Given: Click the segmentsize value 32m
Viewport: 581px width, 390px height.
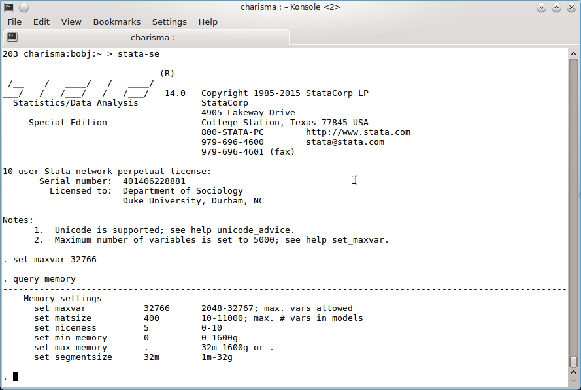Looking at the screenshot, I should [152, 357].
